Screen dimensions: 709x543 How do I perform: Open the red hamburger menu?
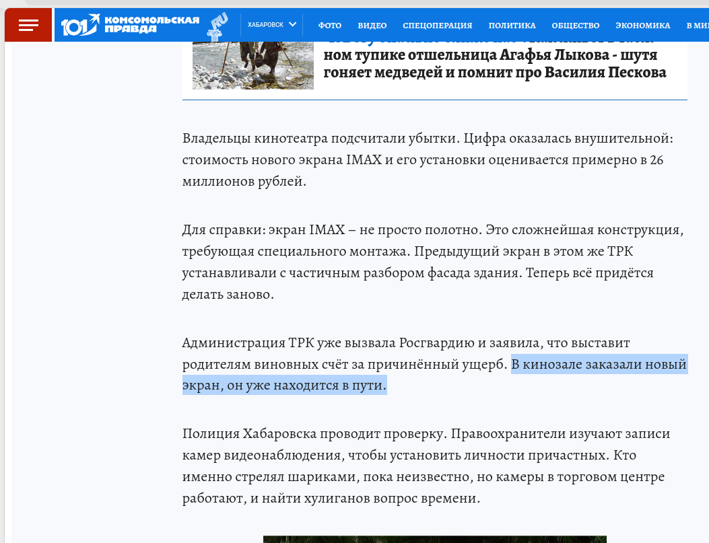28,25
